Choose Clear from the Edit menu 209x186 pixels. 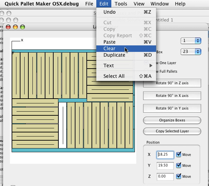tap(126, 48)
